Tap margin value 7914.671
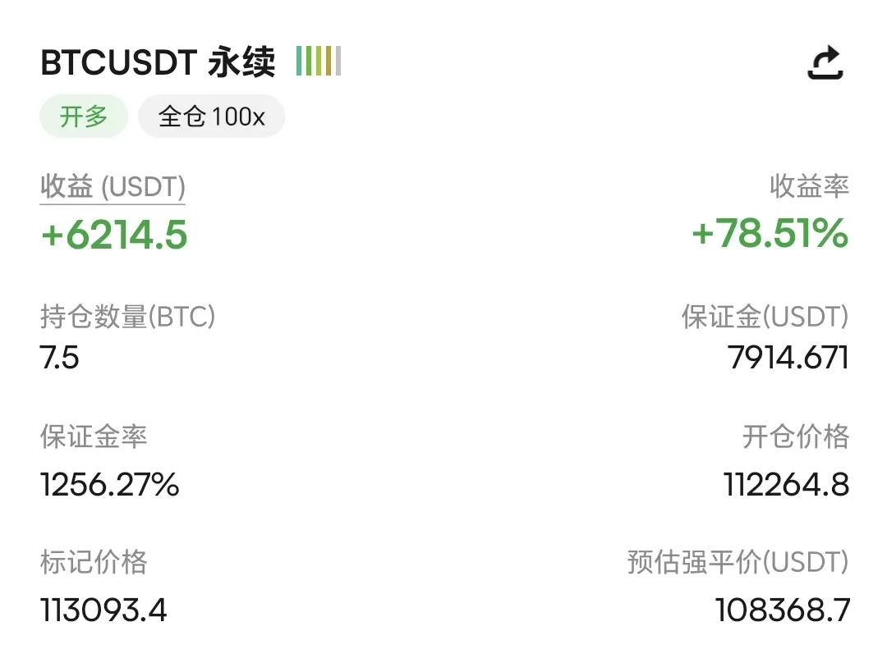The height and width of the screenshot is (672, 887). tap(788, 357)
